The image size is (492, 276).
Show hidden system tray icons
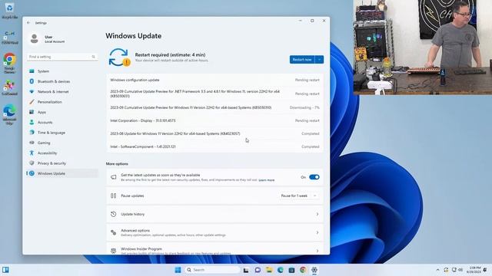(x=437, y=270)
